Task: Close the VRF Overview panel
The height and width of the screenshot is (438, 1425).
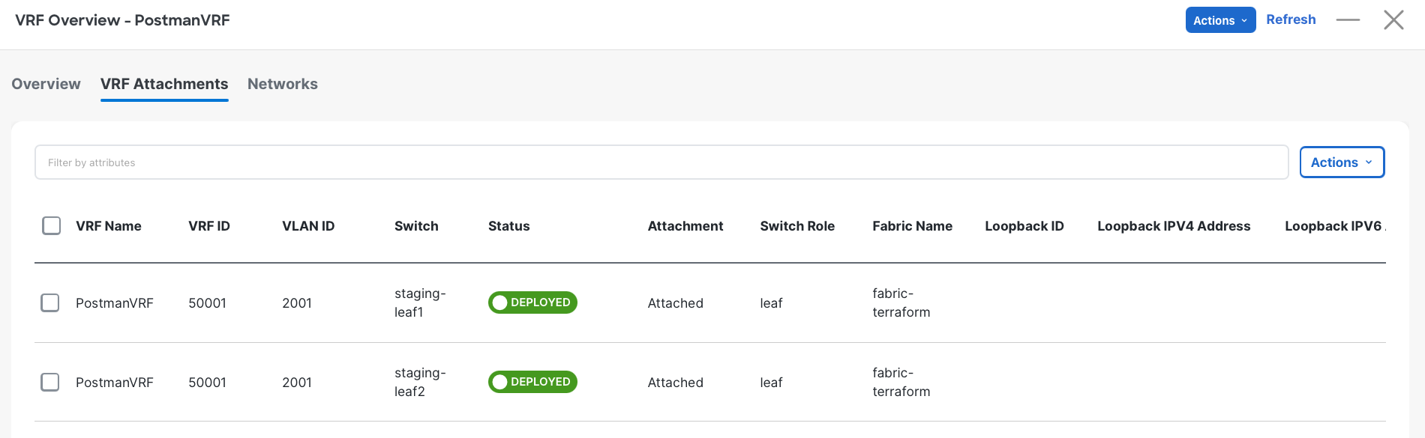Action: click(1393, 20)
